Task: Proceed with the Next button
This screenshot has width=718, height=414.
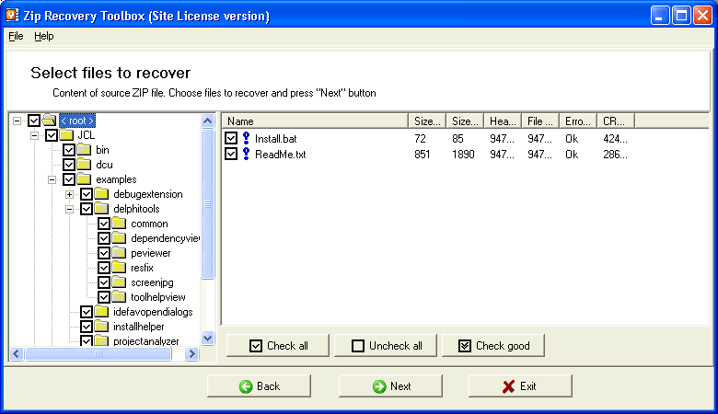Action: coord(390,386)
